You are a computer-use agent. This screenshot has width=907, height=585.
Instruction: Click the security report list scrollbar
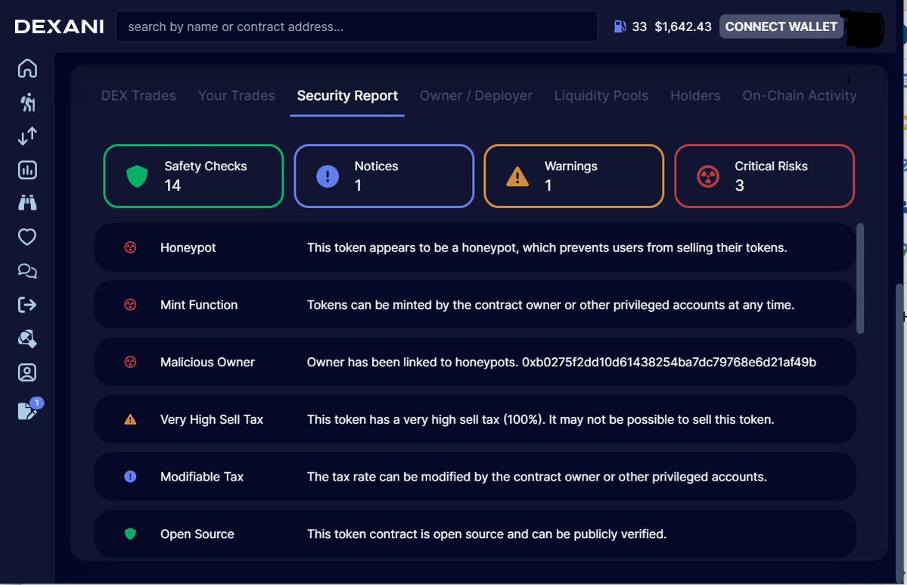click(860, 278)
